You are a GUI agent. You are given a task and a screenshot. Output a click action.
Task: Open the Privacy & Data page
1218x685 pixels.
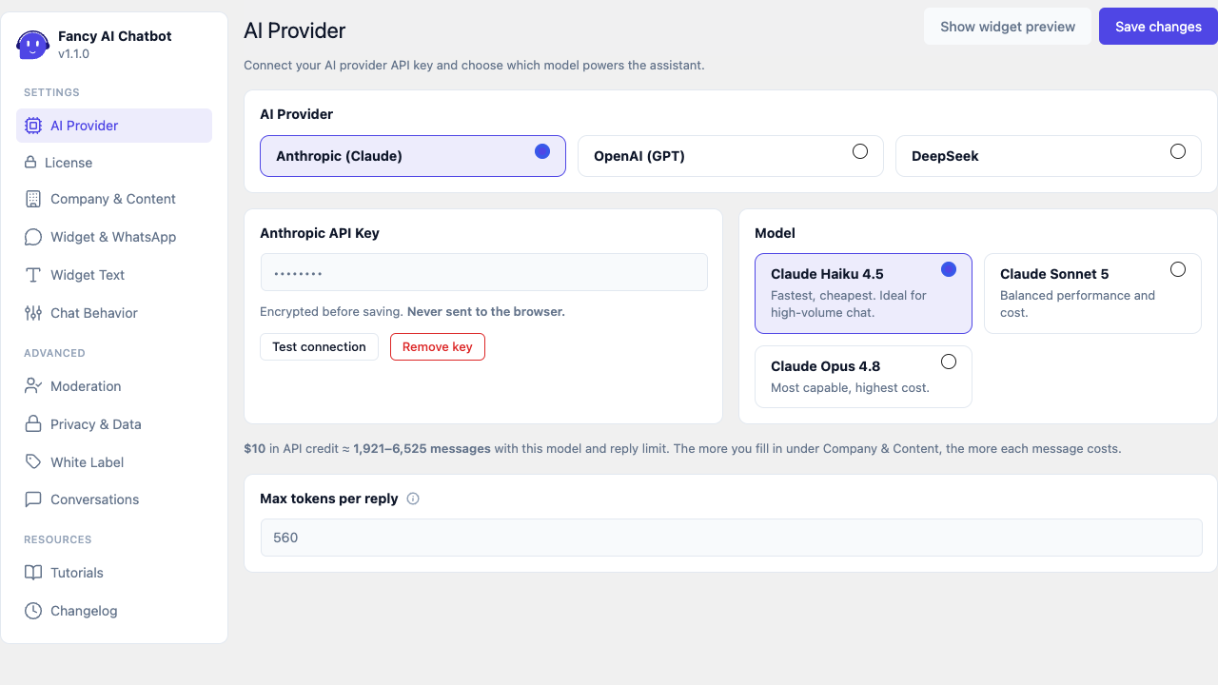coord(114,424)
